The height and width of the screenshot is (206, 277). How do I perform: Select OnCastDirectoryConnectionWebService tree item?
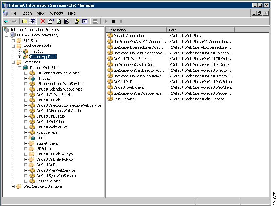pos(69,105)
